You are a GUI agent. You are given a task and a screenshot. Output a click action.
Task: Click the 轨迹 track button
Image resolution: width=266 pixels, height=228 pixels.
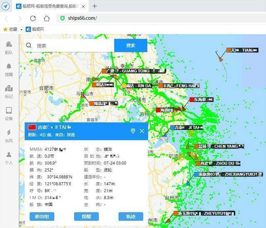tap(131, 216)
